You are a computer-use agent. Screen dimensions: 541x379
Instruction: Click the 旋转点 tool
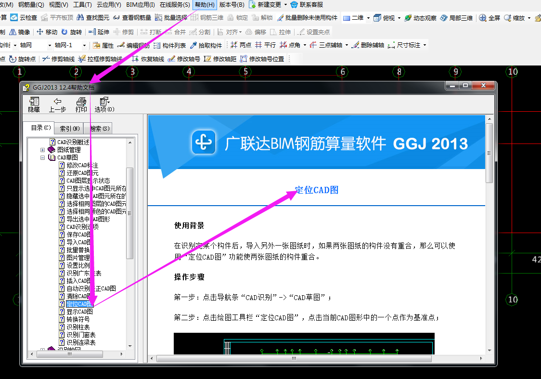23,59
